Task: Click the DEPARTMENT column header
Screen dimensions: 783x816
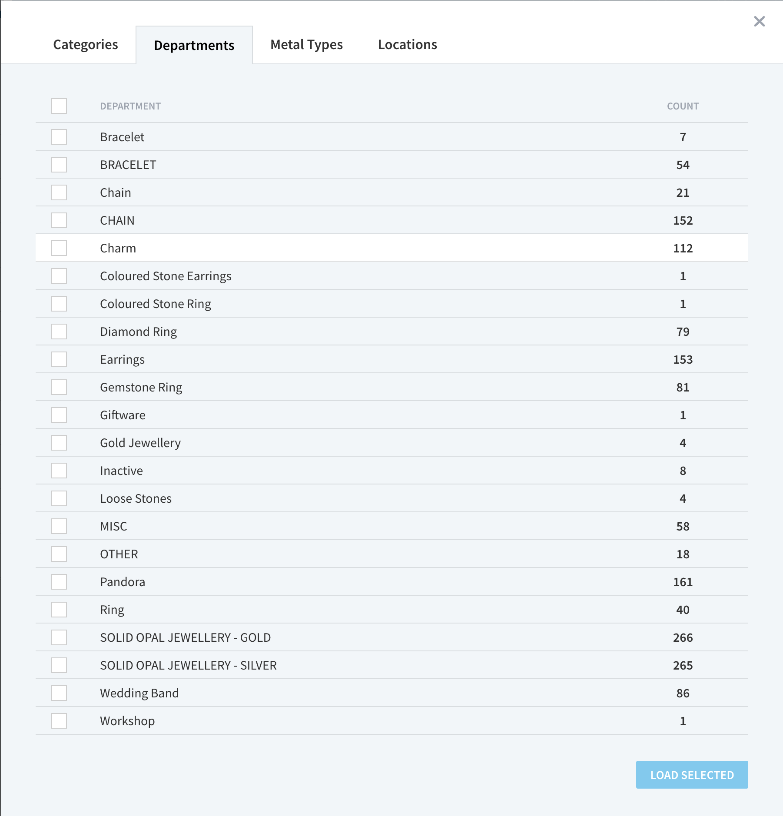Action: [130, 106]
